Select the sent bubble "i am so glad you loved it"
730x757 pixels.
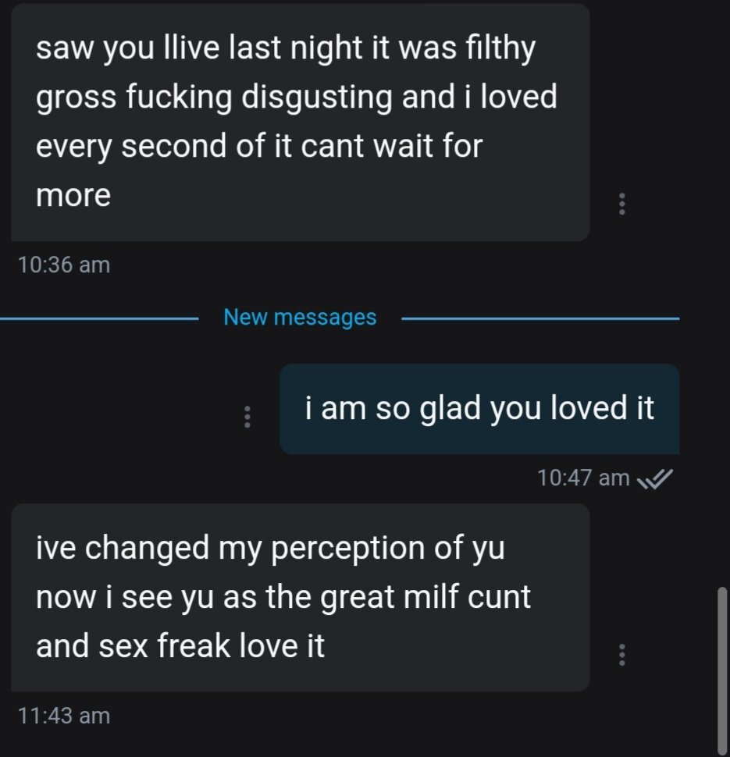click(479, 409)
